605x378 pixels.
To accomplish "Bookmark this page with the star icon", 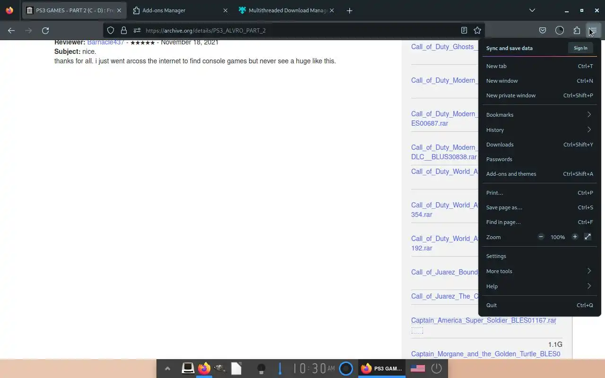I will pyautogui.click(x=477, y=30).
